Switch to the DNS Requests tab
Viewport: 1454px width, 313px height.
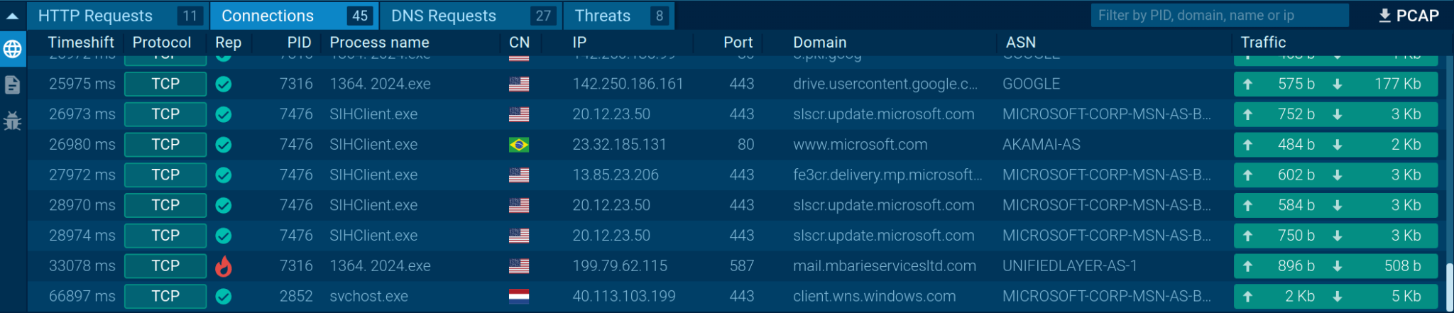470,16
